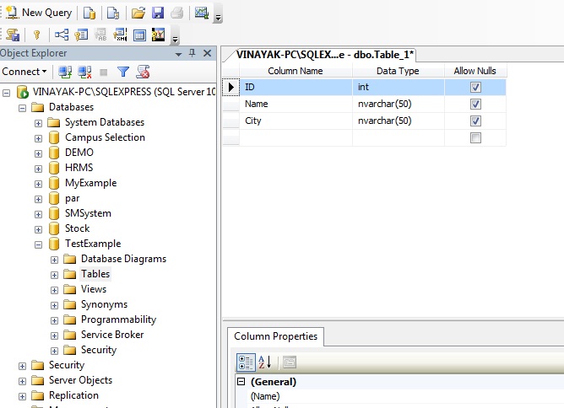Viewport: 564px width, 408px height.
Task: Click the Save floppy disk icon
Action: pyautogui.click(x=158, y=13)
